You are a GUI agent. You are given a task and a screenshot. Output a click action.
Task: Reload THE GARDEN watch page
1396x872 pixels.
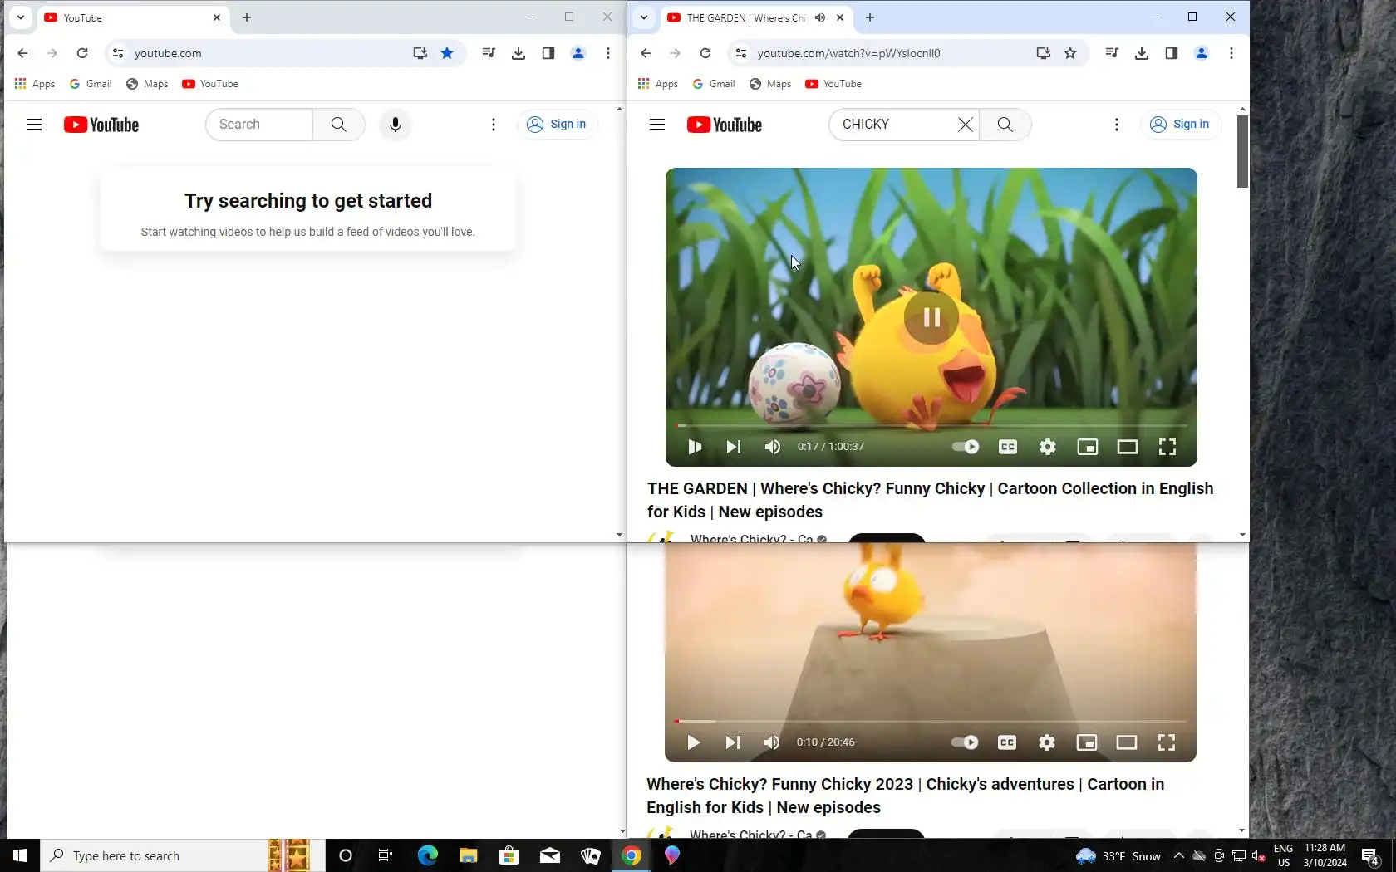(x=705, y=53)
